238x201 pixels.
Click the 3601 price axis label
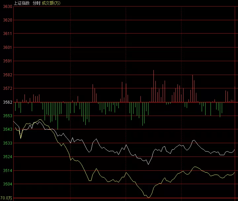[x=7, y=48]
